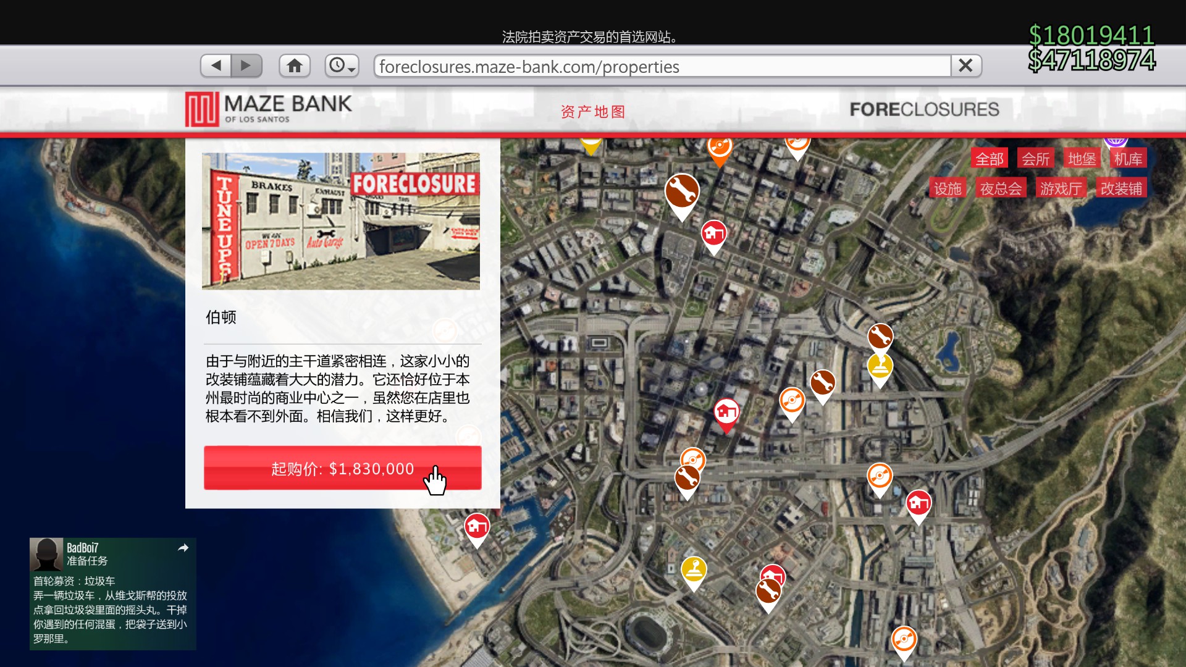
Task: Select the red house marker on the east side
Action: click(x=919, y=504)
